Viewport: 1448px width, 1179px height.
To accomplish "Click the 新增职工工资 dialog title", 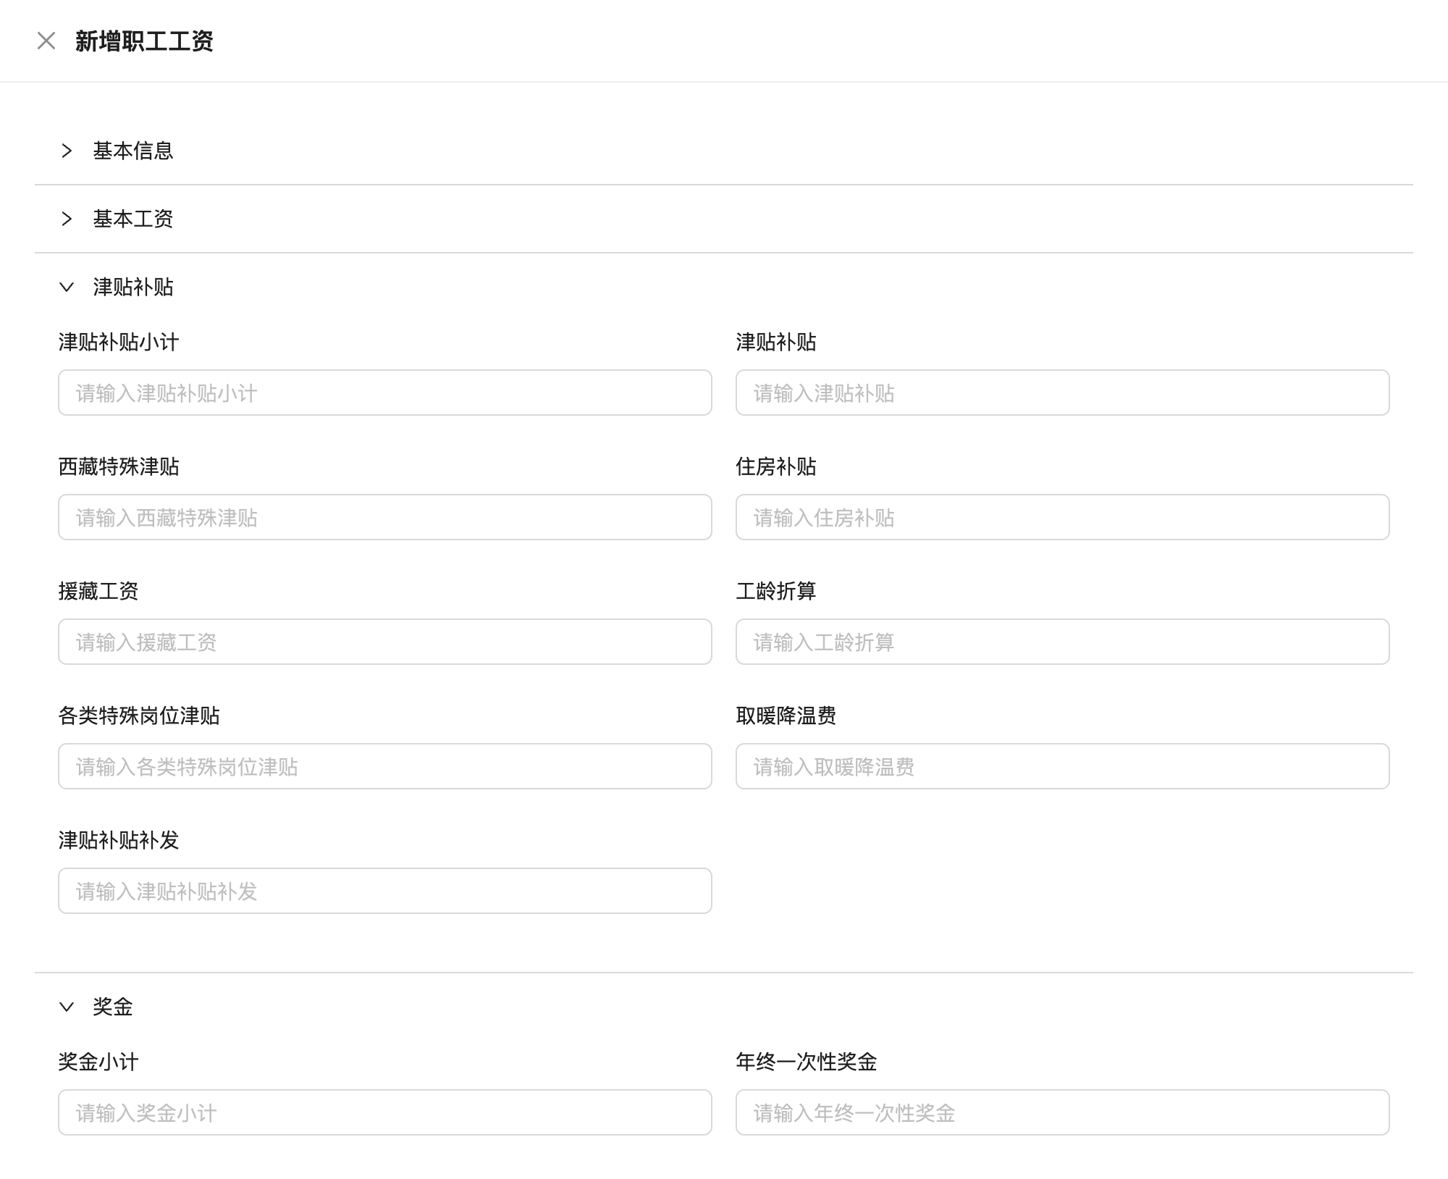I will (x=144, y=41).
